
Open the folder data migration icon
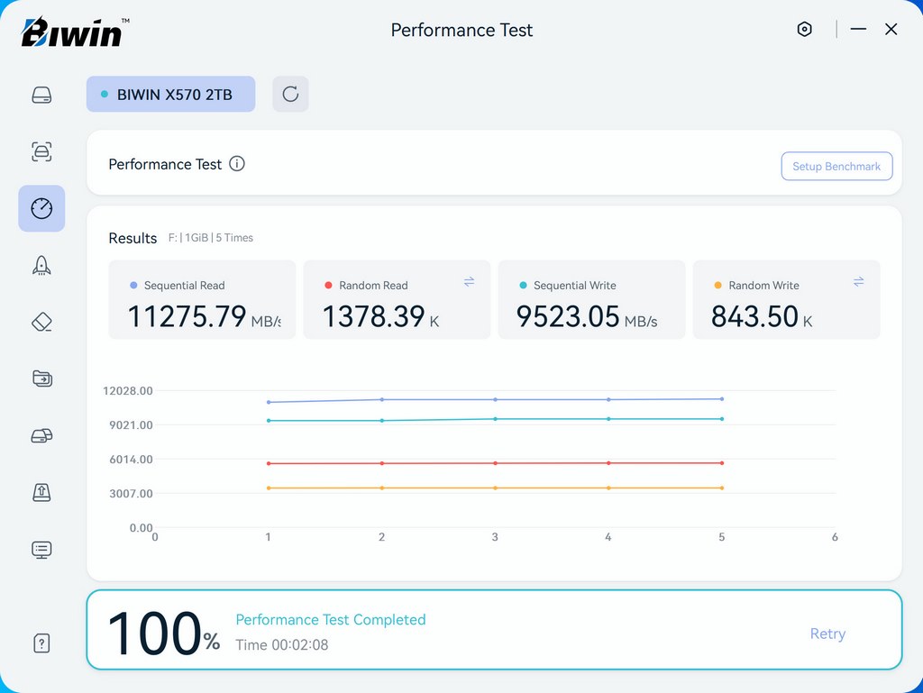(x=41, y=378)
